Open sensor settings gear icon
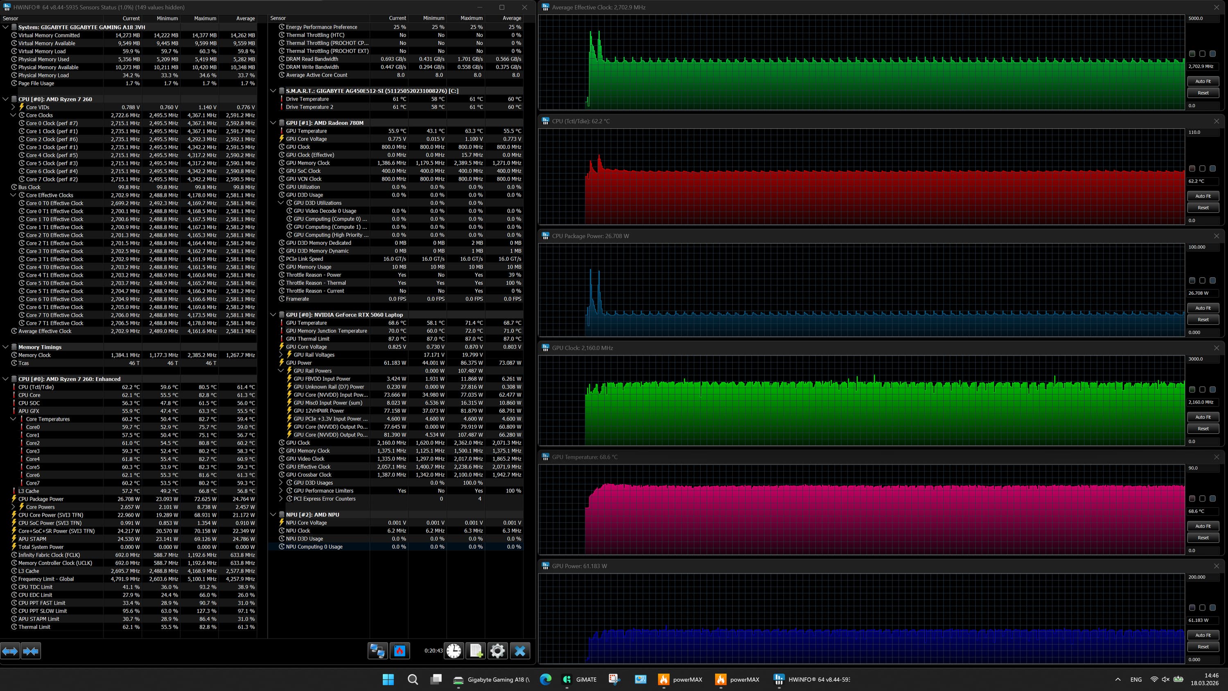The width and height of the screenshot is (1228, 691). 497,650
